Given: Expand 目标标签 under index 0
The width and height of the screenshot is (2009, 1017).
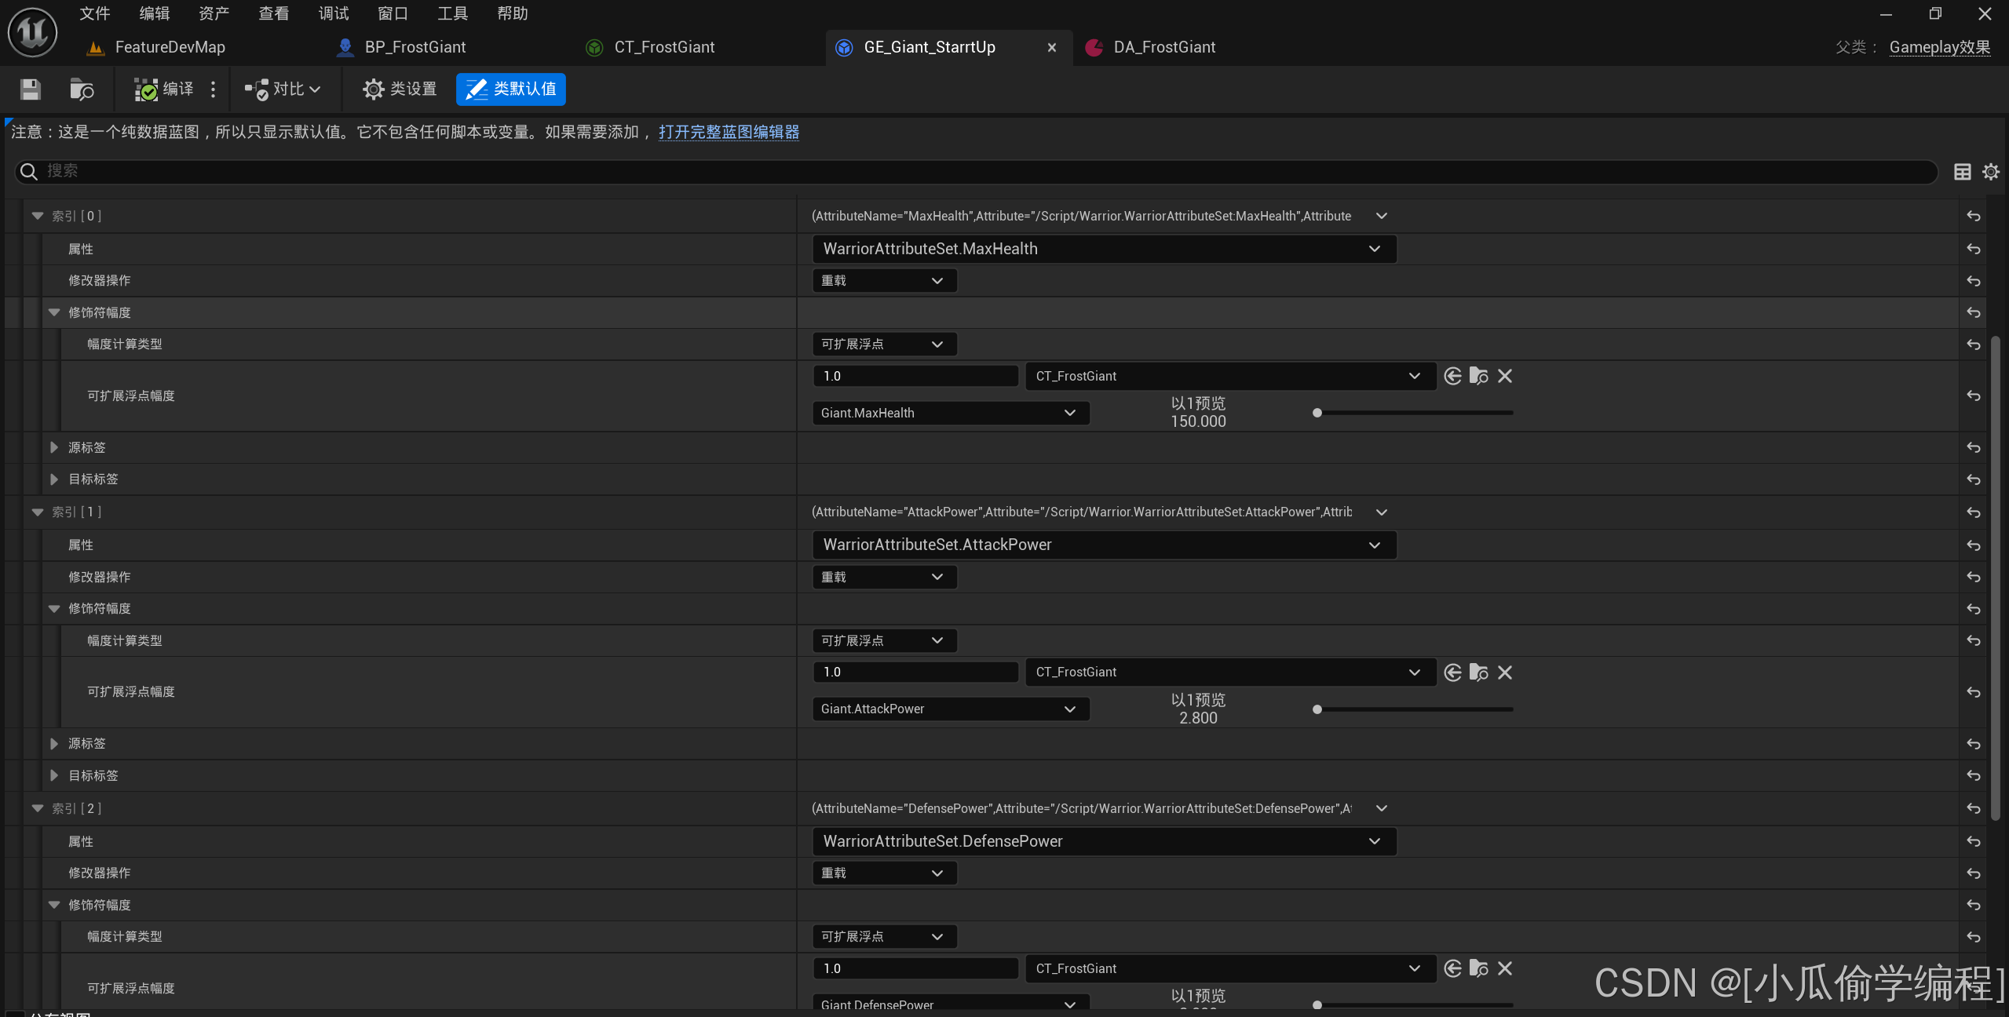Looking at the screenshot, I should point(53,479).
